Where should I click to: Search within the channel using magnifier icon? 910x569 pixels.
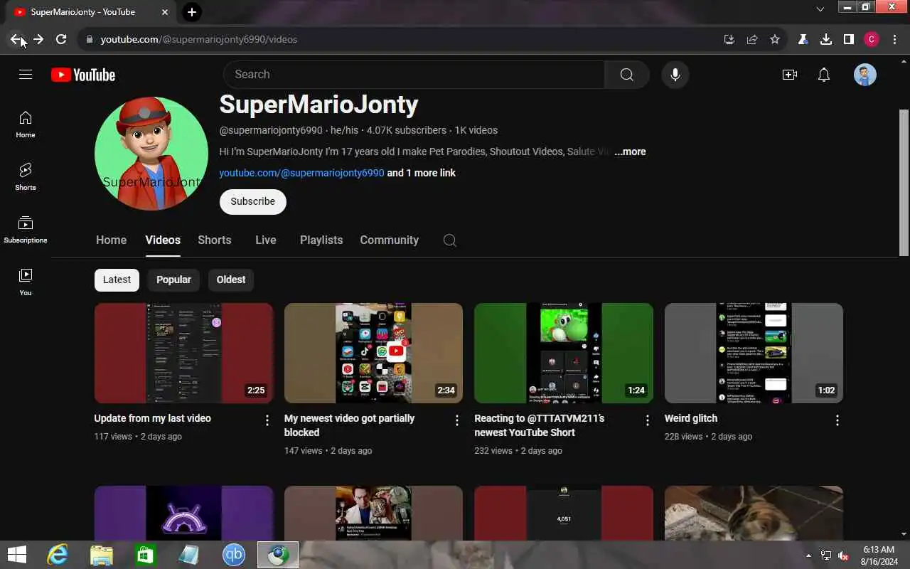(449, 240)
